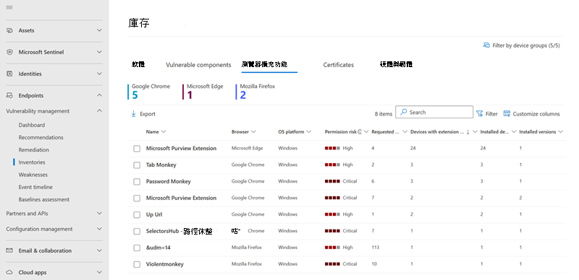Viewport: 579px width, 280px height.
Task: Expand Partners and APIs chevron
Action: point(99,213)
